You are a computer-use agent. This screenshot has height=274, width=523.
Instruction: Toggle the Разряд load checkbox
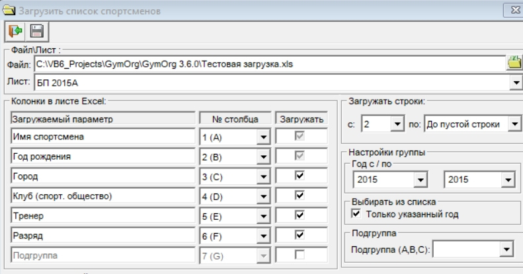300,234
